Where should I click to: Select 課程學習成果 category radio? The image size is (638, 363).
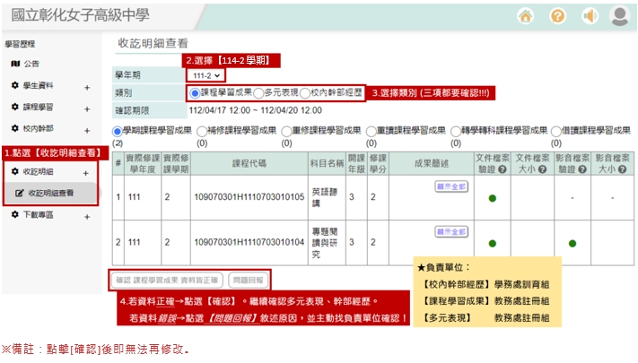click(x=195, y=93)
